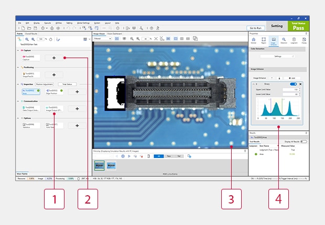The height and width of the screenshot is (225, 325).
Task: Click the Go to Run button
Action: coord(256,27)
